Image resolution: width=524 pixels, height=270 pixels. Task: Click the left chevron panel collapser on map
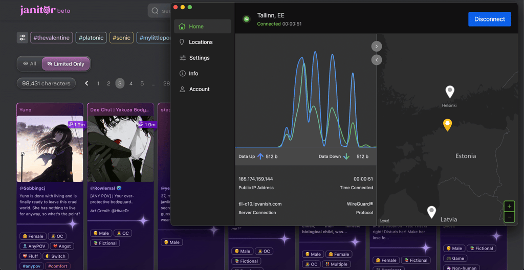tap(377, 60)
